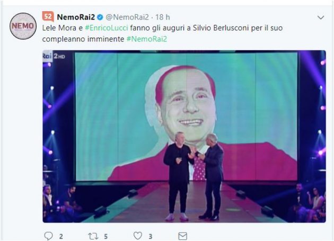Open the NemoRai2 display name profile link
This screenshot has height=241, width=334.
(x=76, y=17)
